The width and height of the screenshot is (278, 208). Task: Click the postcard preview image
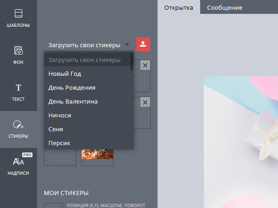[241, 142]
